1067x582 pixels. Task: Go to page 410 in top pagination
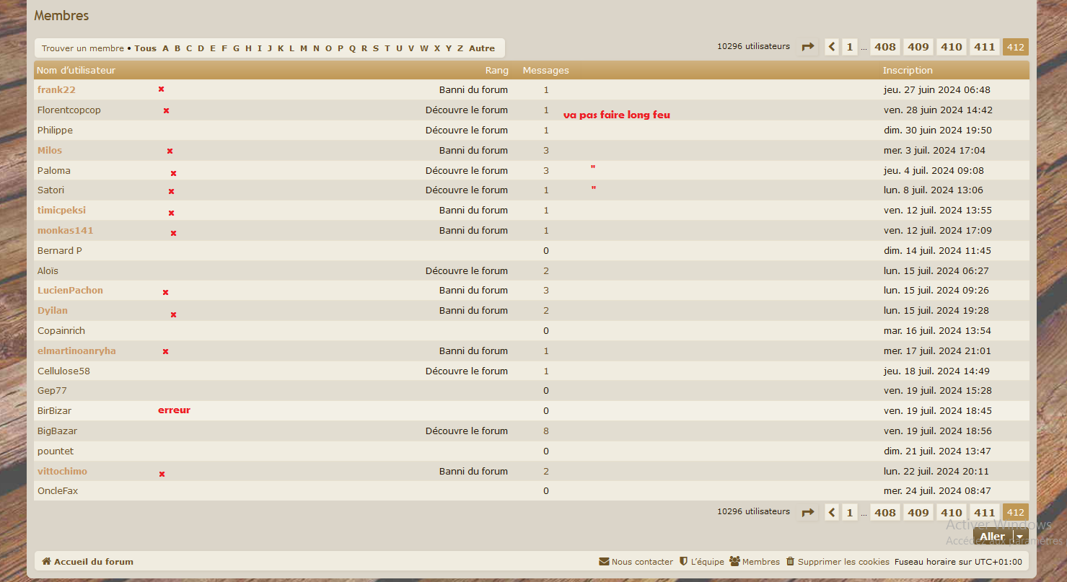click(x=952, y=47)
